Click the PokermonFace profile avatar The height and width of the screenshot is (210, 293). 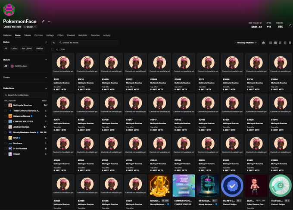[x=9, y=10]
